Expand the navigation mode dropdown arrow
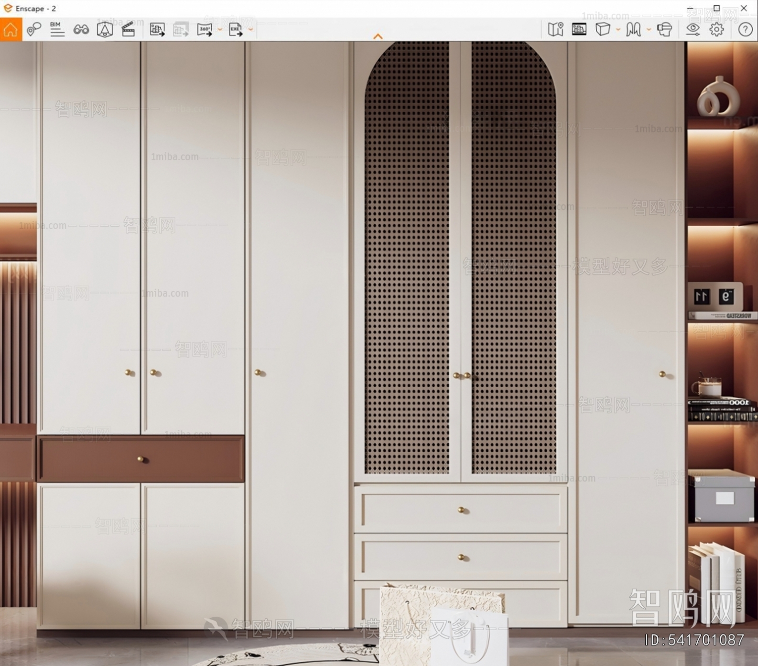 point(649,30)
